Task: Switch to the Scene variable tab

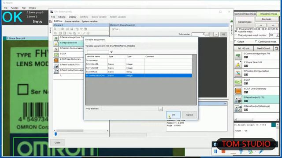Action: click(x=72, y=22)
